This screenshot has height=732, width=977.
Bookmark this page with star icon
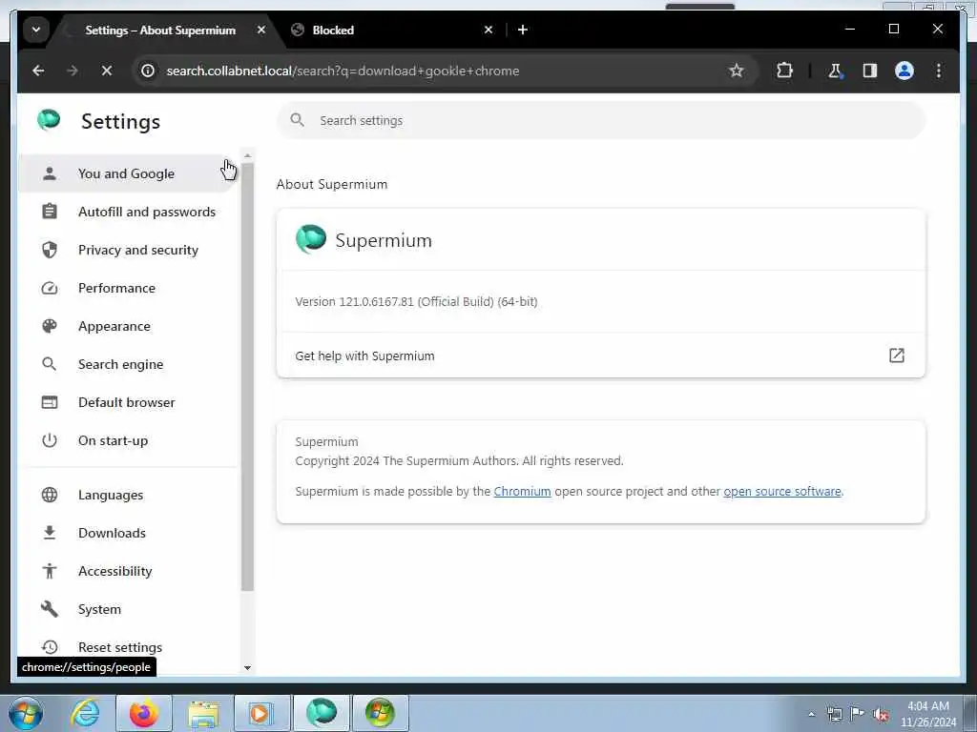pyautogui.click(x=737, y=71)
